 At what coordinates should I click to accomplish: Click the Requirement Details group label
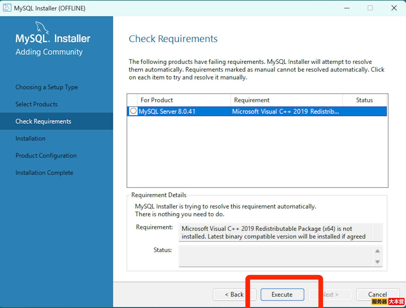point(159,195)
